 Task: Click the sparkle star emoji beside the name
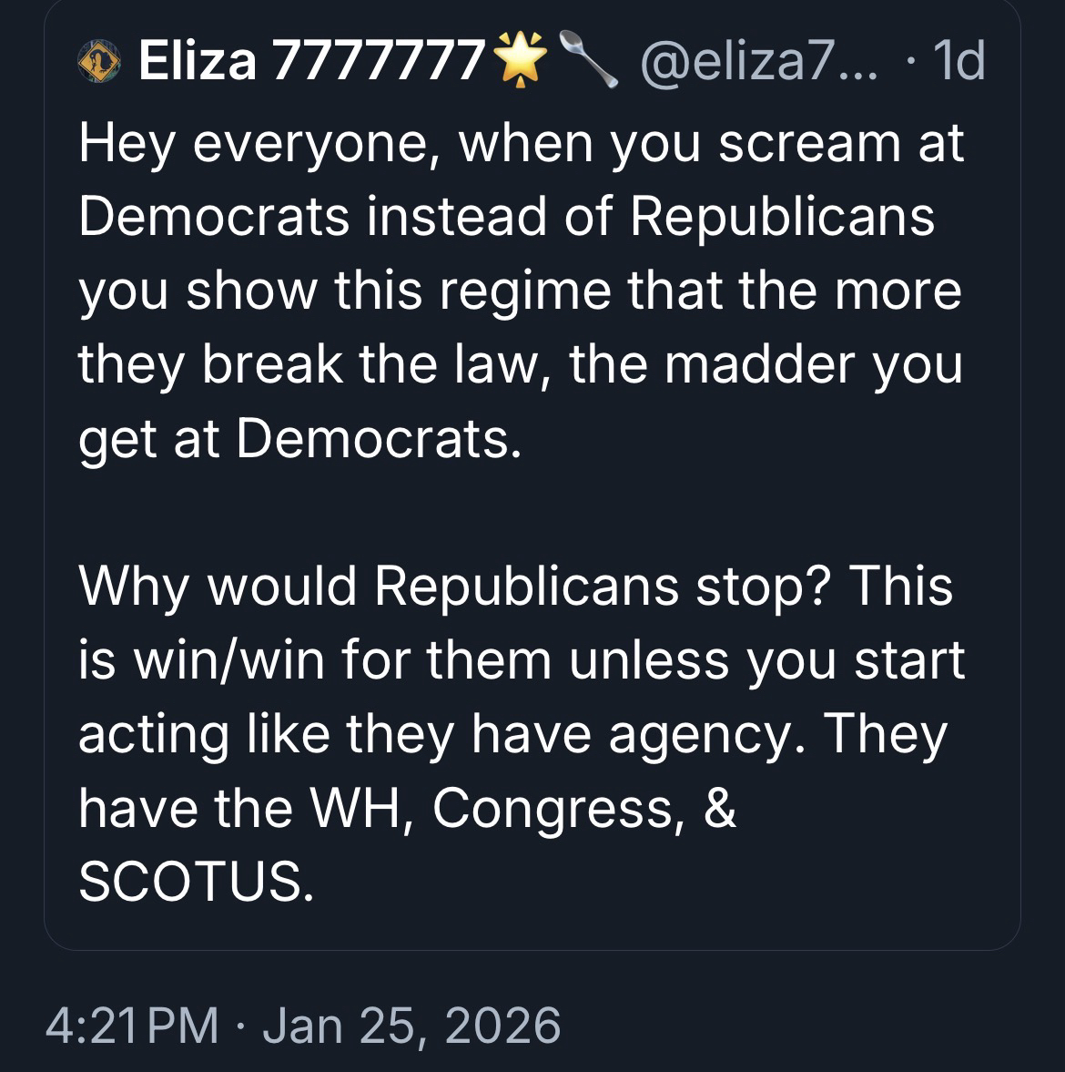click(x=519, y=62)
